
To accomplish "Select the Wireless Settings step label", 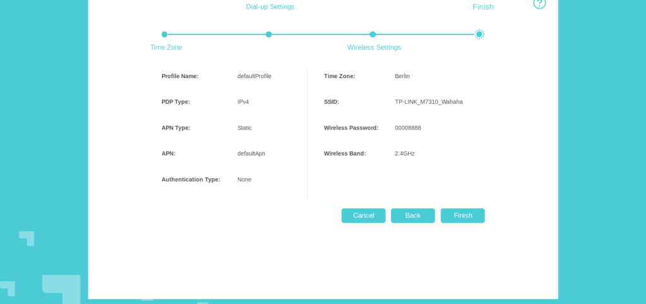I will (373, 47).
